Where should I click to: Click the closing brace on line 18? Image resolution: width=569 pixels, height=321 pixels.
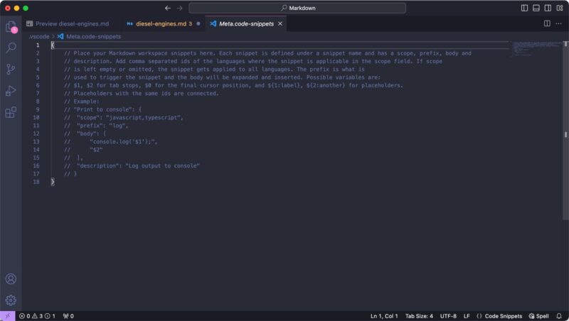(53, 182)
